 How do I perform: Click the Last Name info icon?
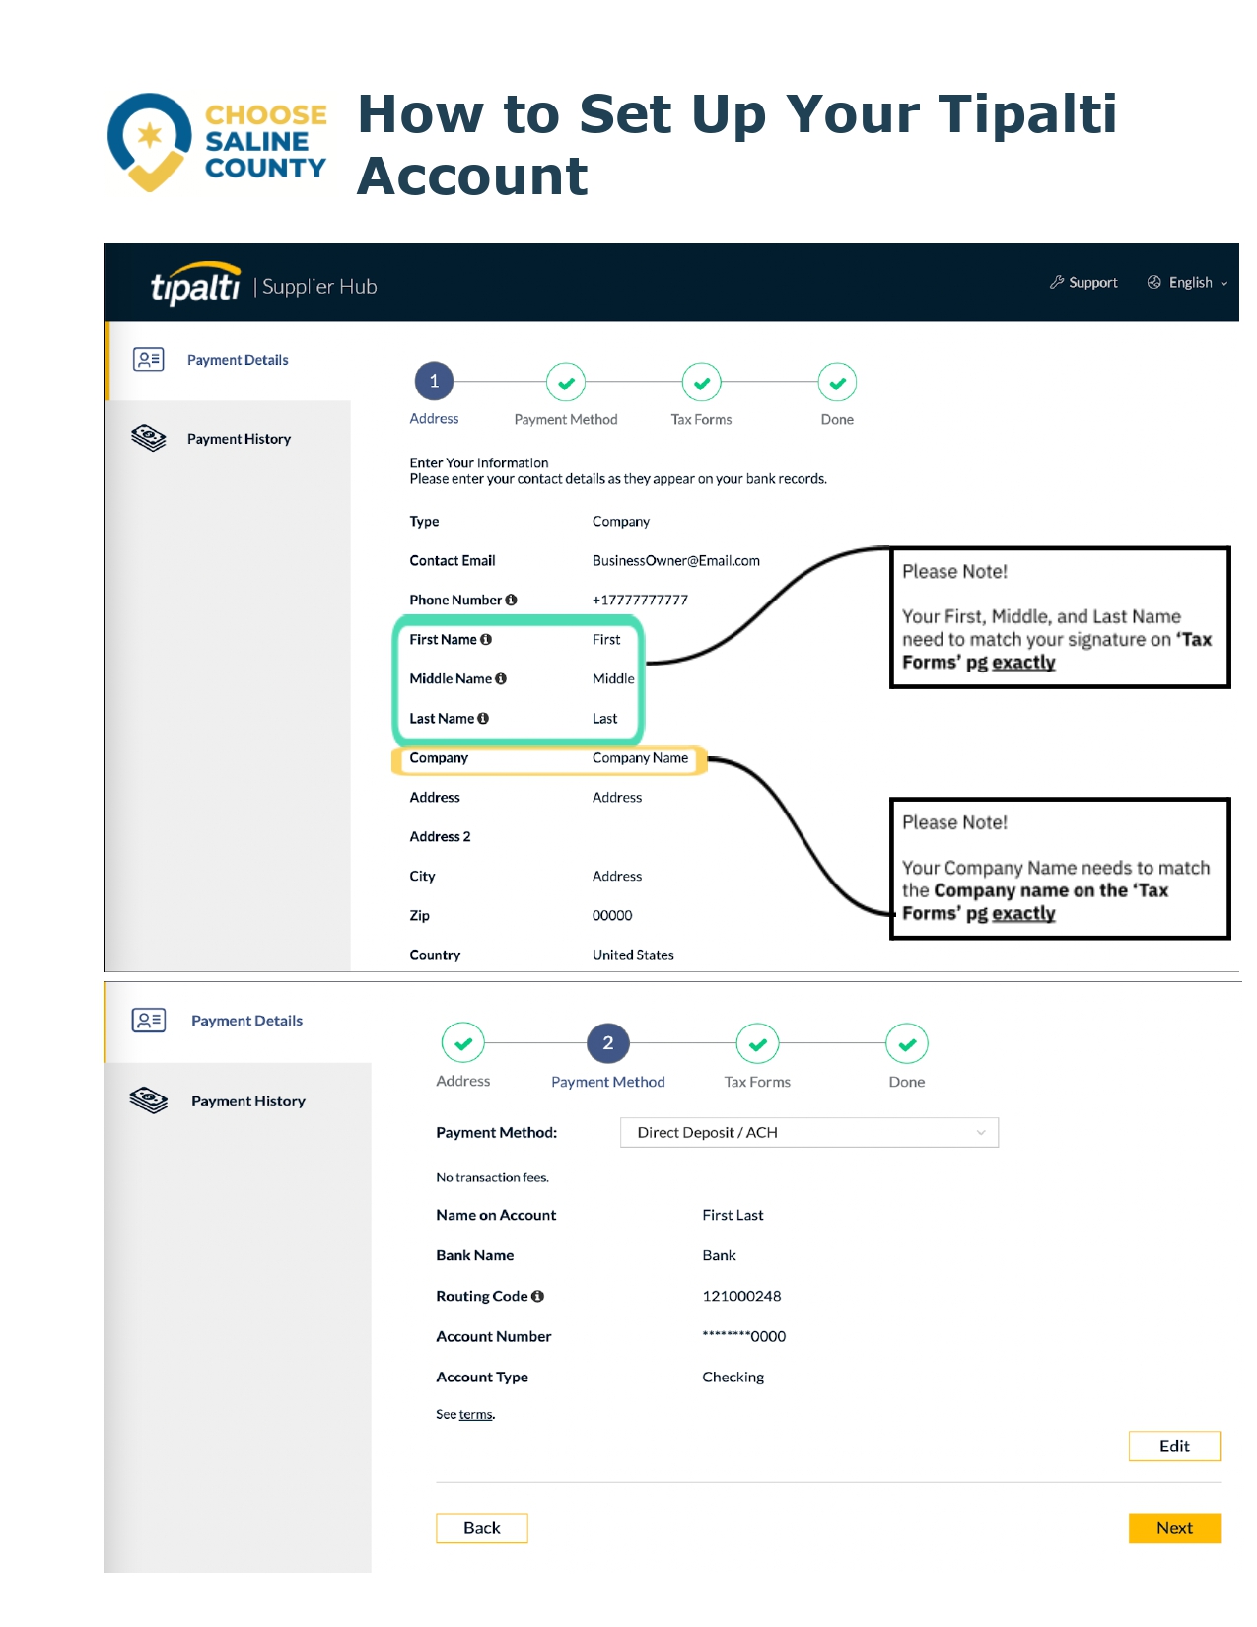click(483, 718)
